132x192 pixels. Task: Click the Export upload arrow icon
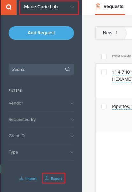[x=47, y=178]
